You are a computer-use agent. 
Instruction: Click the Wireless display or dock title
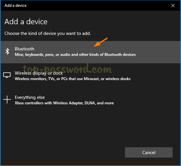39,73
